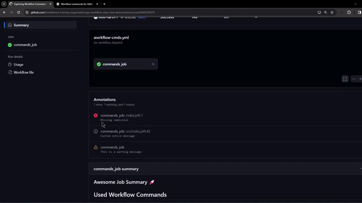Image resolution: width=362 pixels, height=203 pixels.
Task: Open the index.js#L1 error annotation link
Action: click(134, 115)
